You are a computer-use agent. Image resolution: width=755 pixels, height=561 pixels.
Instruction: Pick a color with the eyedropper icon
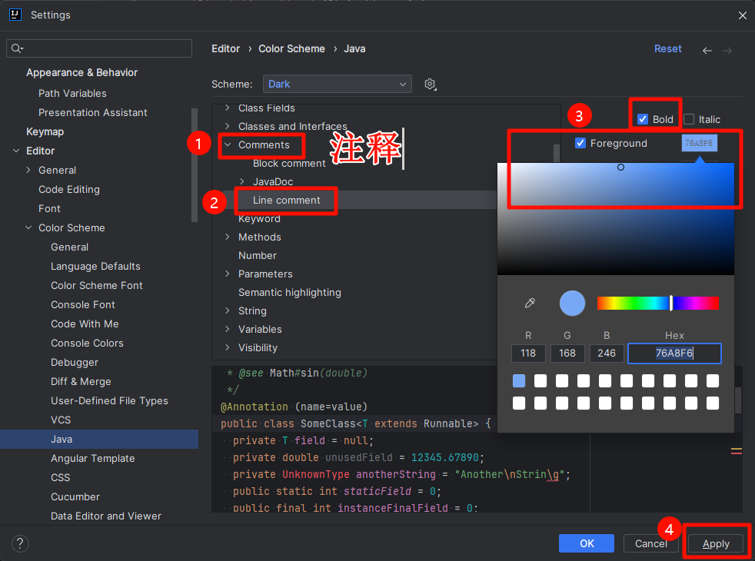pyautogui.click(x=530, y=303)
